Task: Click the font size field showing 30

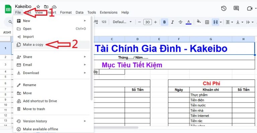Action: (x=148, y=22)
